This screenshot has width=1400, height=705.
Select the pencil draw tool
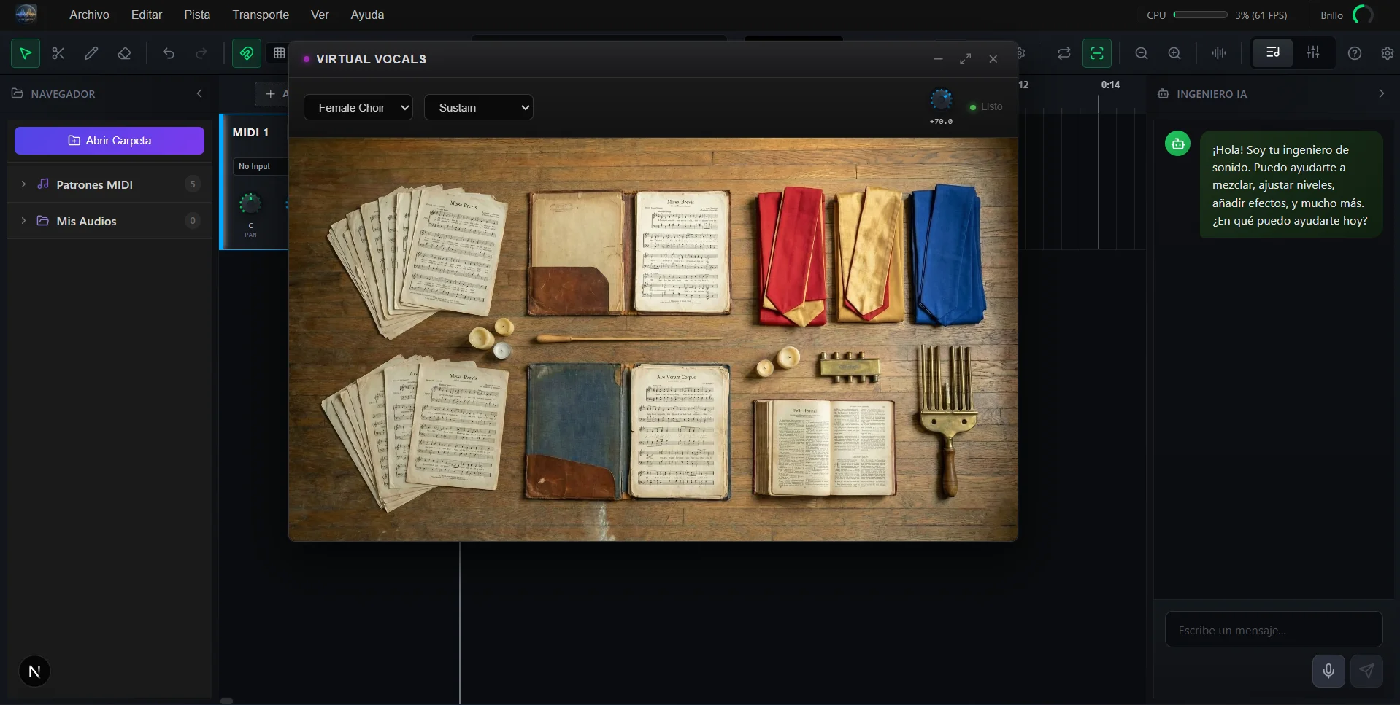(91, 53)
